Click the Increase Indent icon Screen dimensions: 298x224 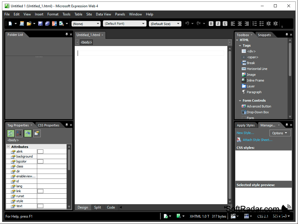click(276, 23)
